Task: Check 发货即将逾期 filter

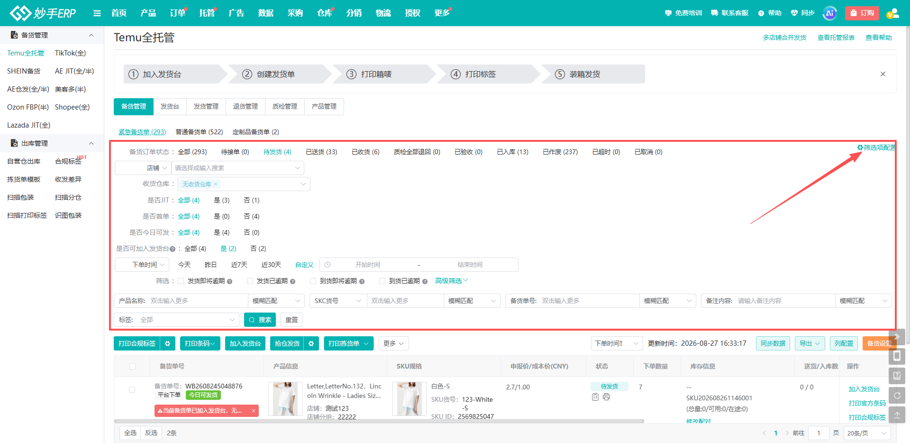Action: (x=181, y=281)
